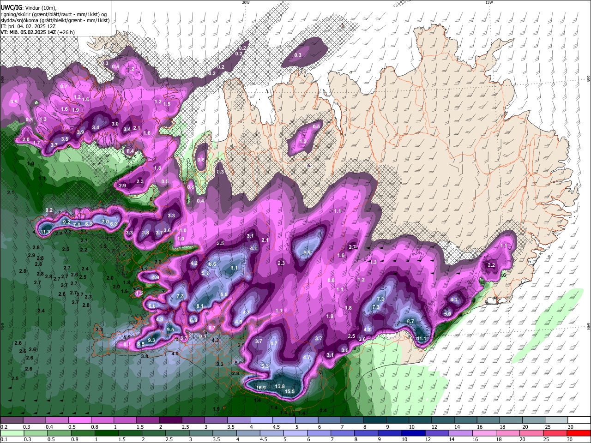Screen dimensions: 591x443
Task: Select the light periwinkle 4–4.5 swatch in upper legend
Action: [261, 420]
